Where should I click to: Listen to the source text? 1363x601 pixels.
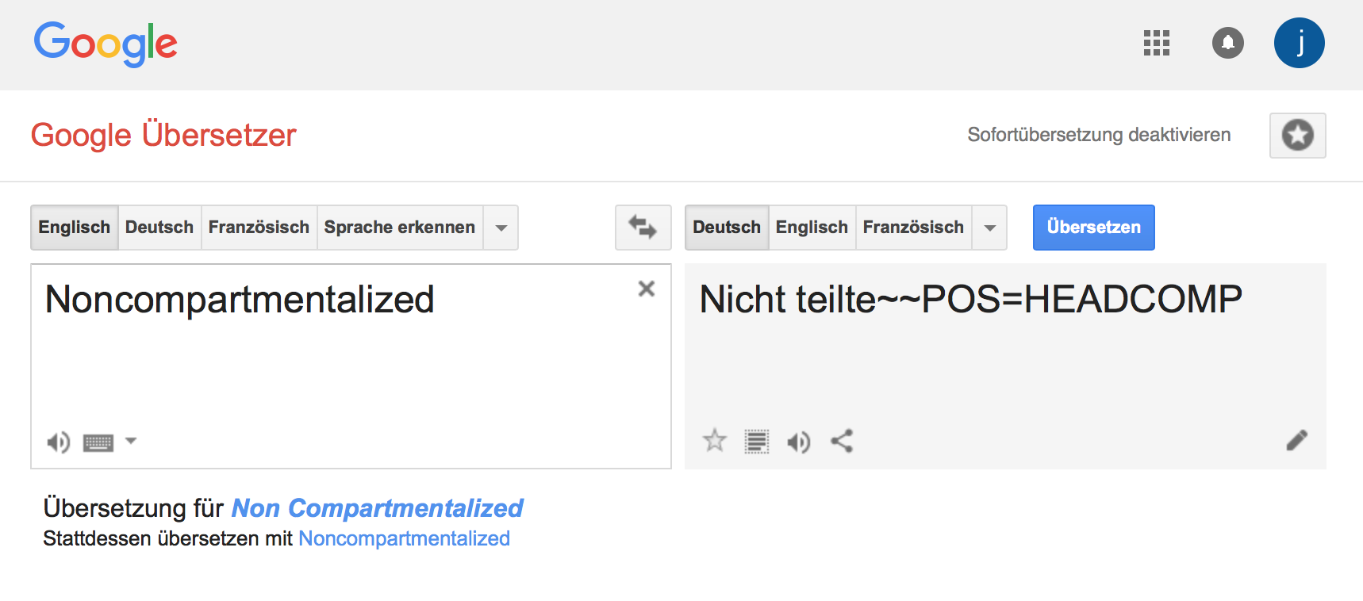pos(58,442)
